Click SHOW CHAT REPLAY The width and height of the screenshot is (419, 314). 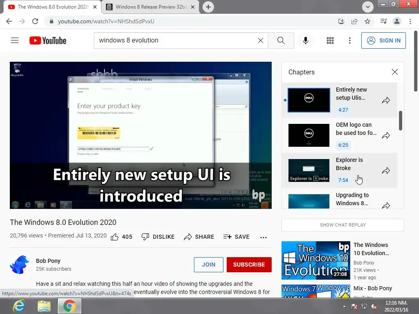[x=343, y=225]
